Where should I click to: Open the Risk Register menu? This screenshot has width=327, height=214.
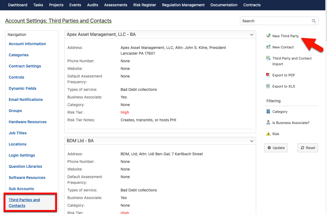[x=145, y=5]
